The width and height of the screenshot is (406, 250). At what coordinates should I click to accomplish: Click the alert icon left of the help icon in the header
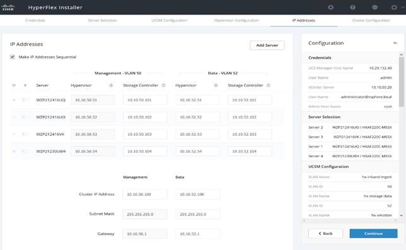[330, 7]
